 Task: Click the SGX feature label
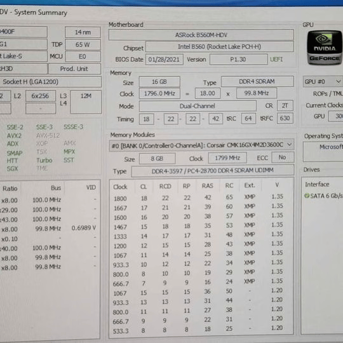(x=12, y=169)
